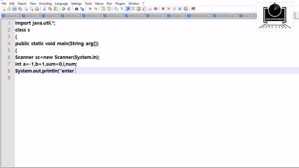
Task: Open the Language menu
Action: coord(61,4)
